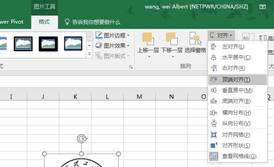Click the picture top-left resize handle
The image size is (274, 167).
tap(44, 154)
